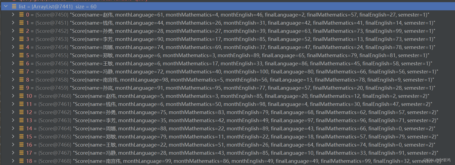The image size is (455, 165).
Task: Select value text of row 18 with monthLanguage=99
Action: pos(258,161)
